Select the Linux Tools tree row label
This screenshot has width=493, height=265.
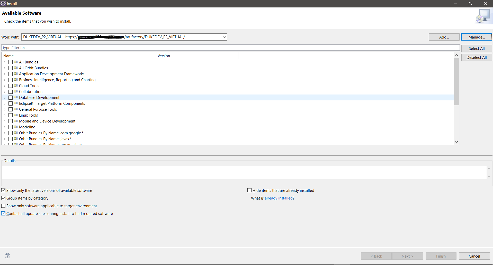click(x=28, y=115)
